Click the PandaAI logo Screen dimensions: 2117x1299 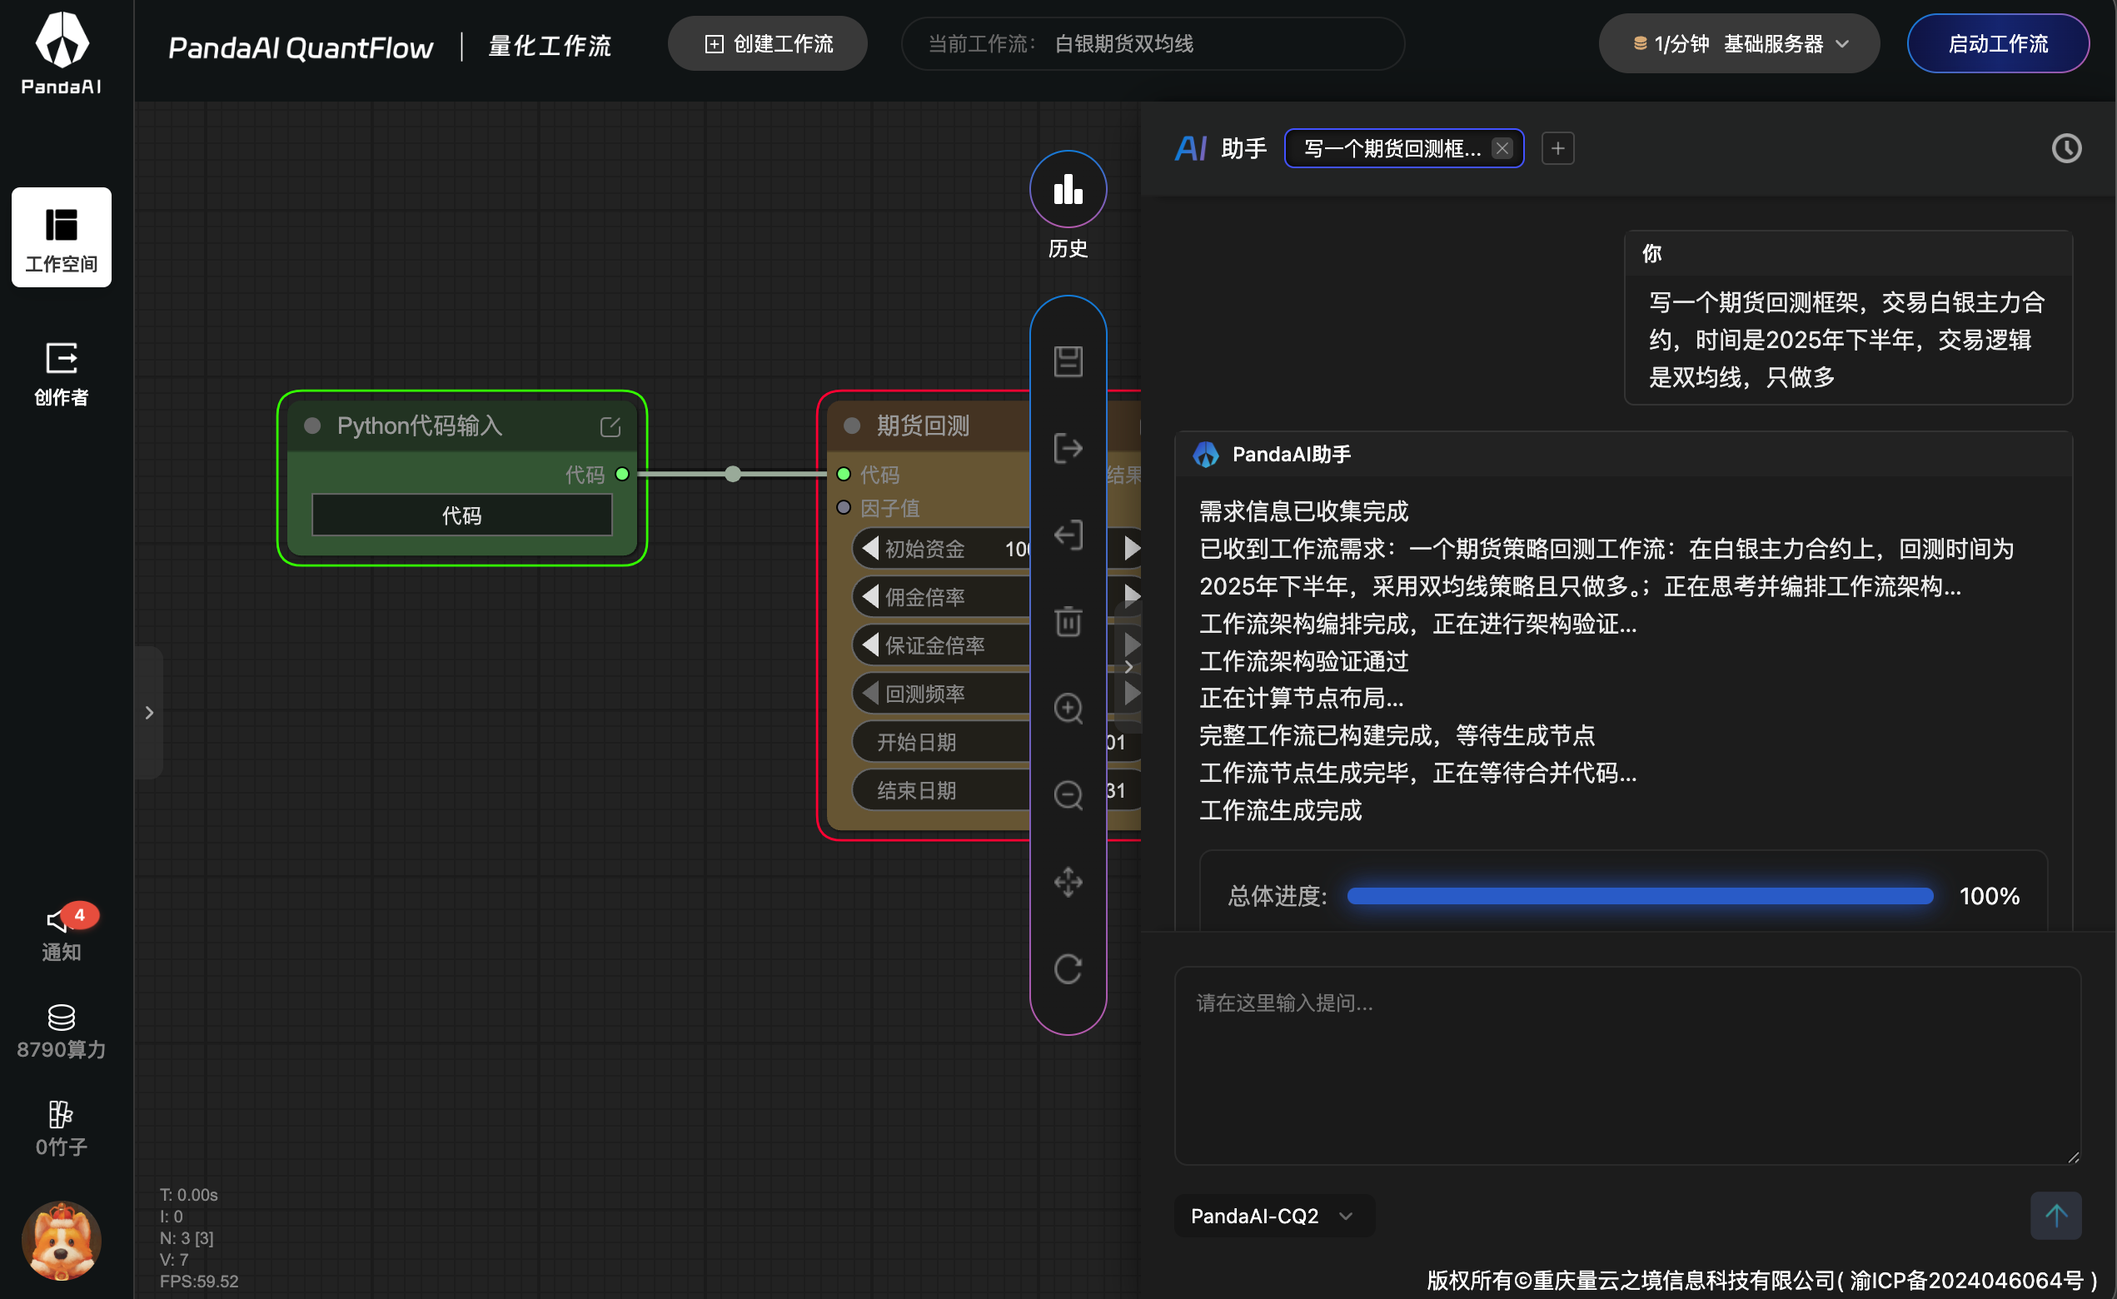point(61,53)
